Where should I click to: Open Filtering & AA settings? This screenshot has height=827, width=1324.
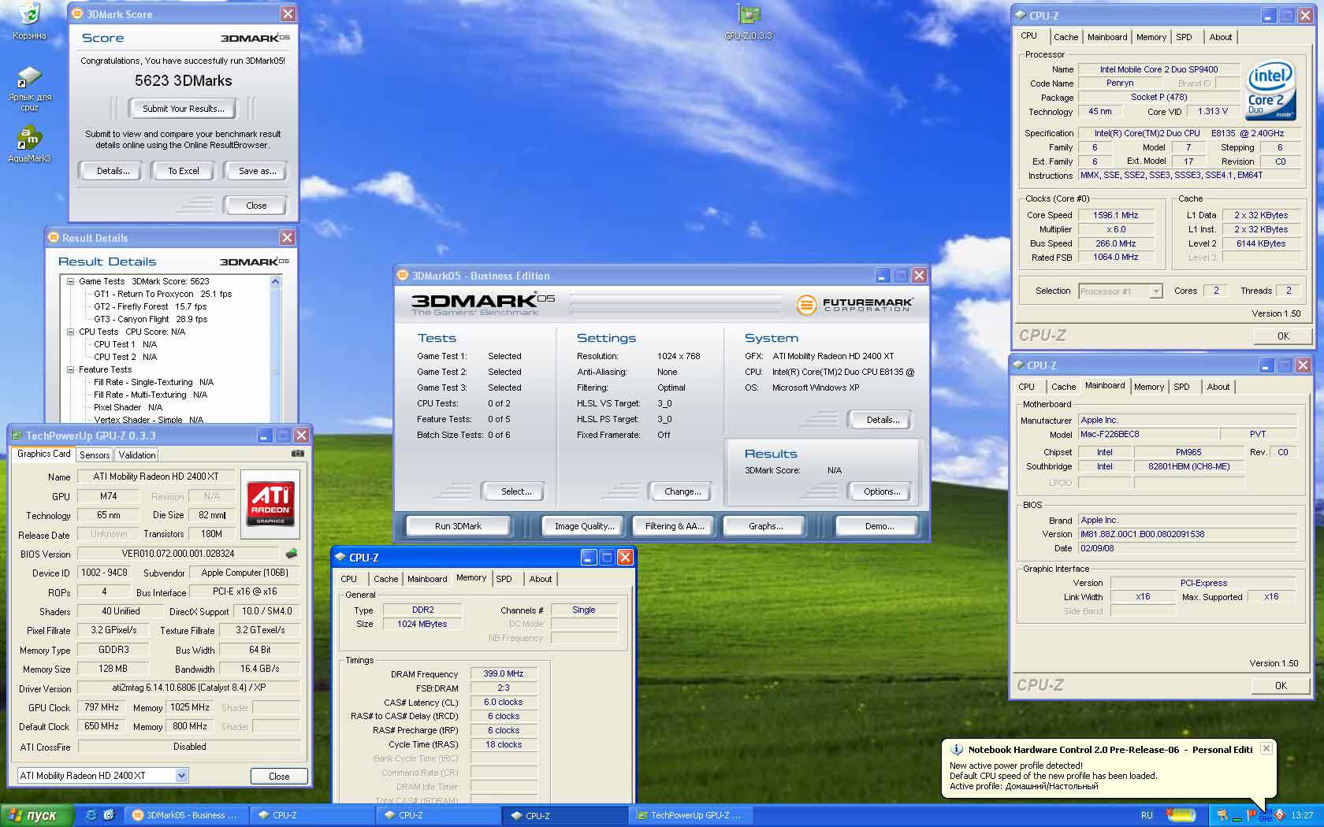(x=675, y=526)
